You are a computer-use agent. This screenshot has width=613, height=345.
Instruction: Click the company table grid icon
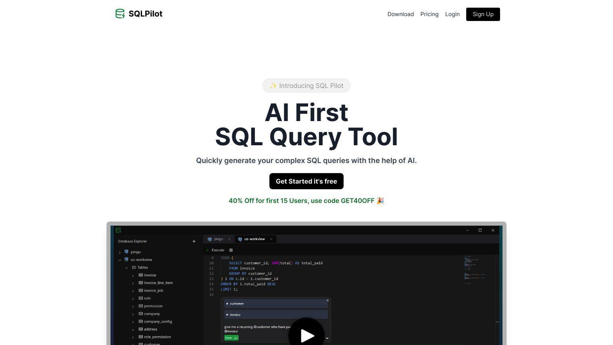pyautogui.click(x=141, y=314)
